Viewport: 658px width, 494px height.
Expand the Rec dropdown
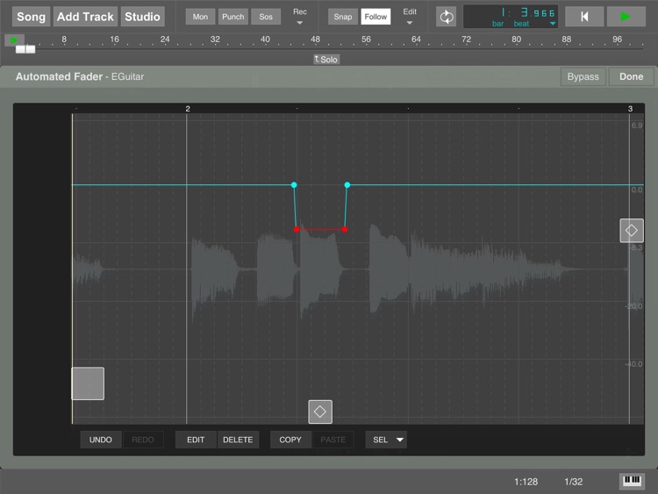click(300, 17)
